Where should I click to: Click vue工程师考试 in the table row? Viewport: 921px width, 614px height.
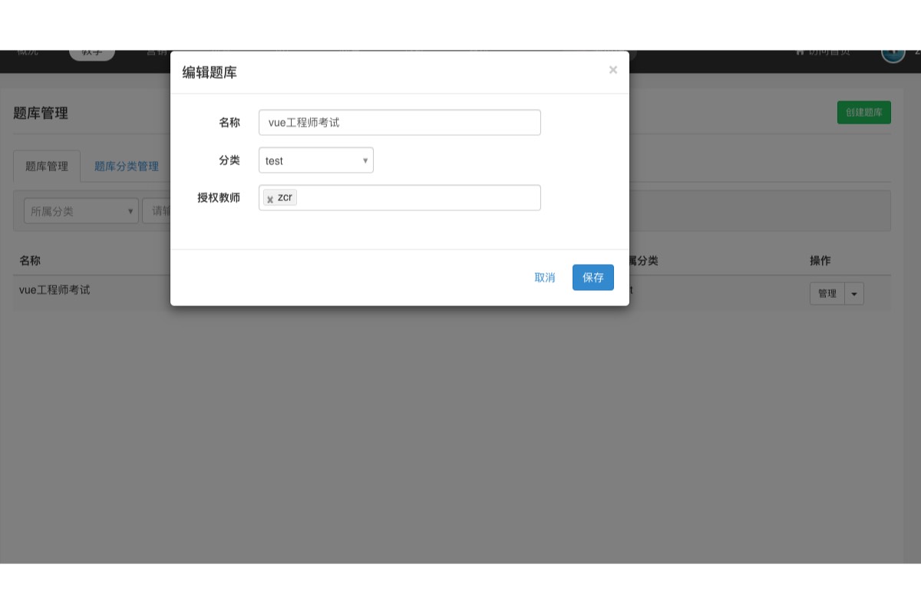(54, 290)
